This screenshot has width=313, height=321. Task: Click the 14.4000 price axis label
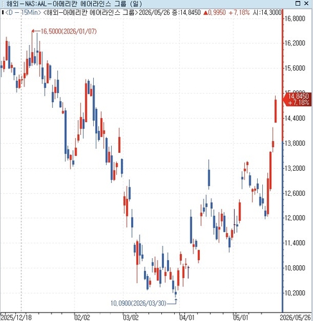[294, 118]
